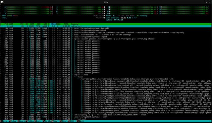Click the RVVM window icon in title bar
The width and height of the screenshot is (212, 123).
(x=2, y=2)
